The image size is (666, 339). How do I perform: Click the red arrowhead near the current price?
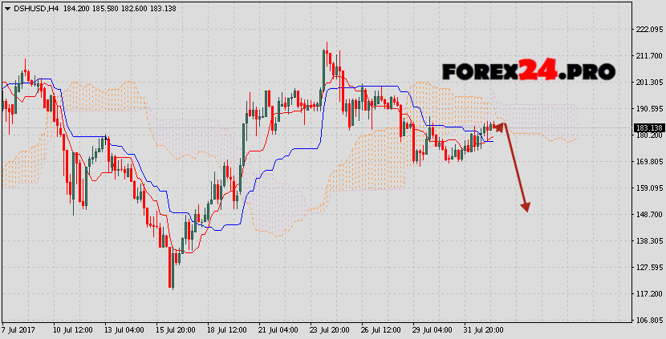501,125
